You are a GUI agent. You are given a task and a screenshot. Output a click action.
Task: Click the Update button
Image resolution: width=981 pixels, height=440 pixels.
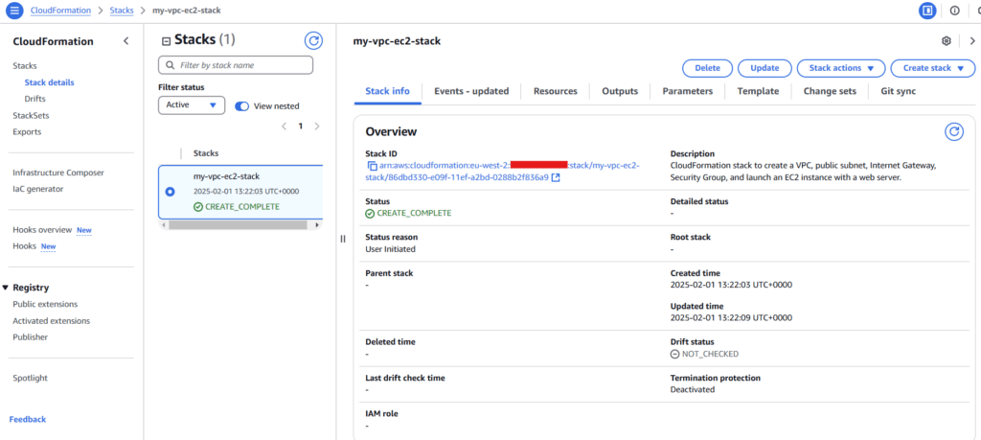coord(764,68)
